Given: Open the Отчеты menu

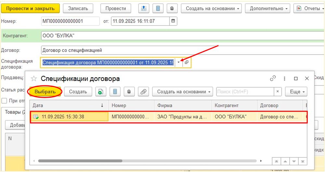Looking at the screenshot, I should (x=309, y=8).
